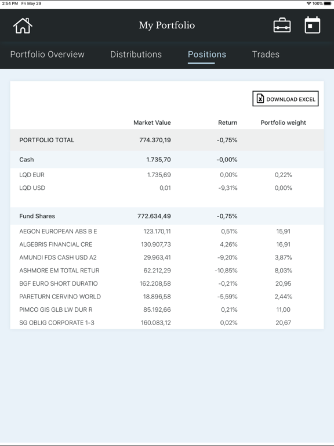Open AMUNDI FDS CASH USD A2 position
334x446 pixels.
[x=58, y=258]
